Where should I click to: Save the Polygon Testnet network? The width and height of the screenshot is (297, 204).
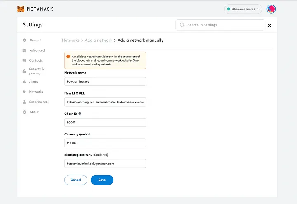[x=102, y=180]
